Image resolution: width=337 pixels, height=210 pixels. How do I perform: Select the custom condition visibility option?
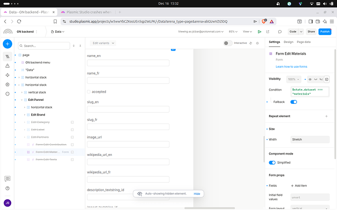[x=326, y=79]
